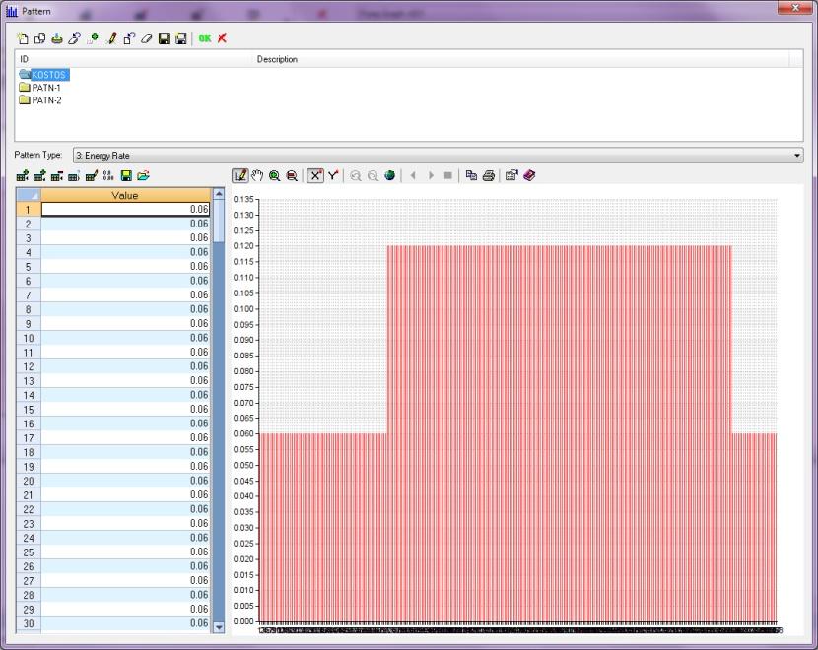Select the hand Pan tool
818x650 pixels.
click(x=257, y=175)
